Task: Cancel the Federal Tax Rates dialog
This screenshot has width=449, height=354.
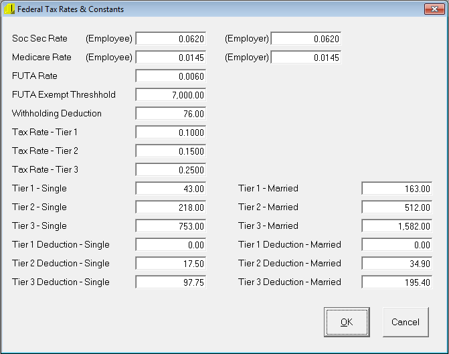Action: coord(406,322)
